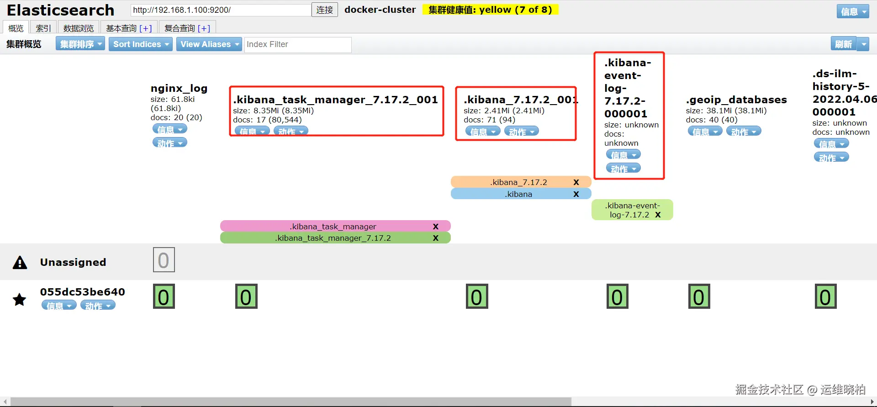Open .geoip_databases 动作 dropdown
Viewport: 877px width, 407px height.
pos(744,132)
